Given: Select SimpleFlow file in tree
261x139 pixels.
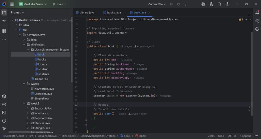Looking at the screenshot, I should pos(40,99).
